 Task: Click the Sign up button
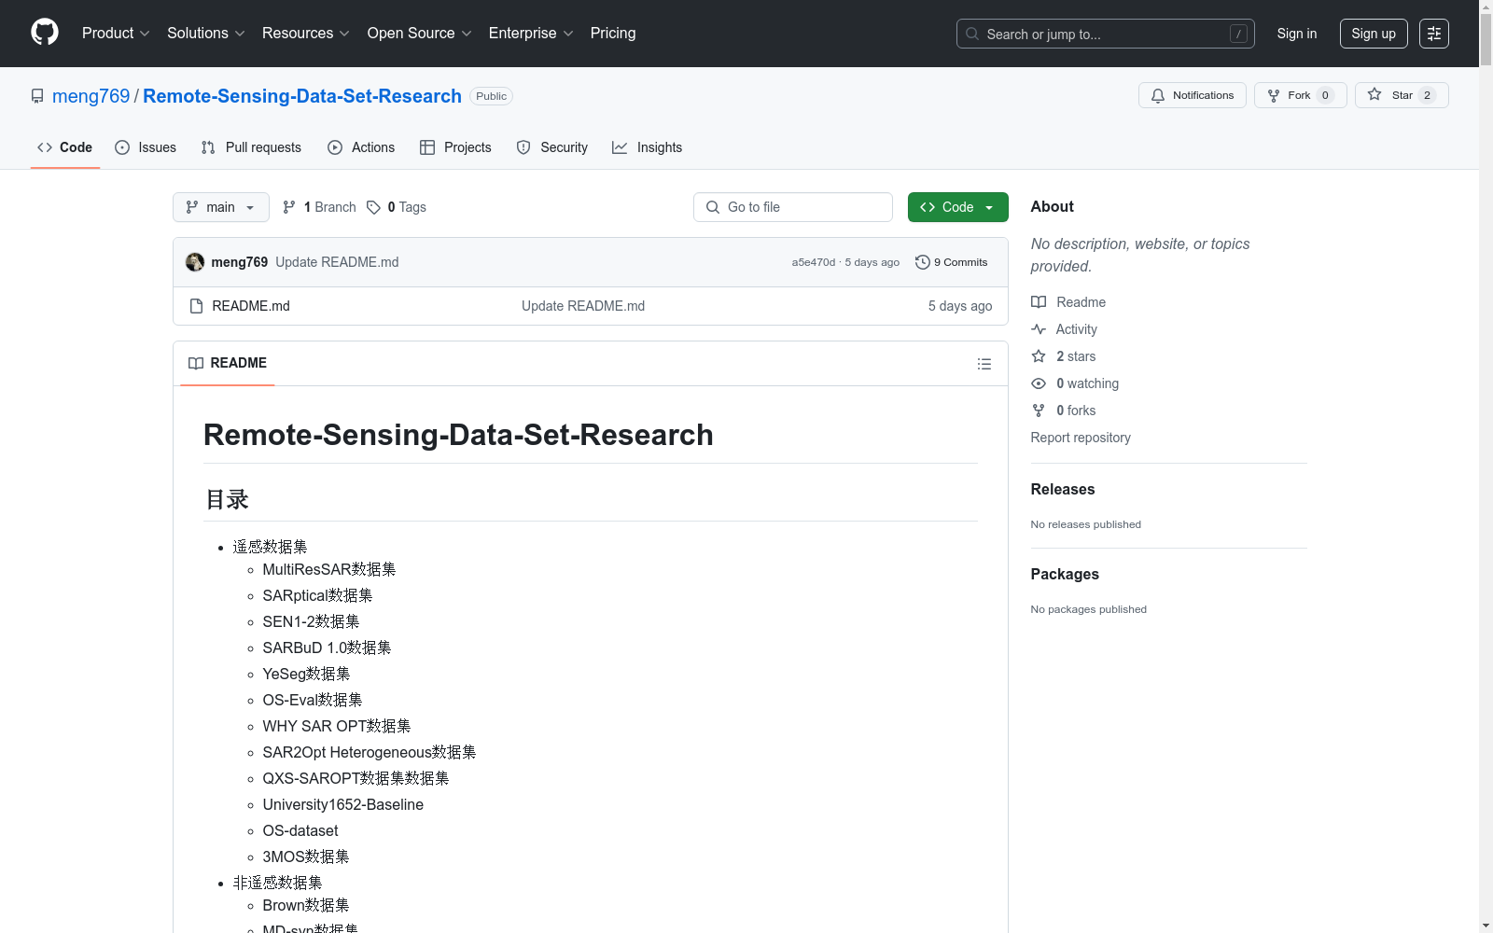pyautogui.click(x=1374, y=34)
